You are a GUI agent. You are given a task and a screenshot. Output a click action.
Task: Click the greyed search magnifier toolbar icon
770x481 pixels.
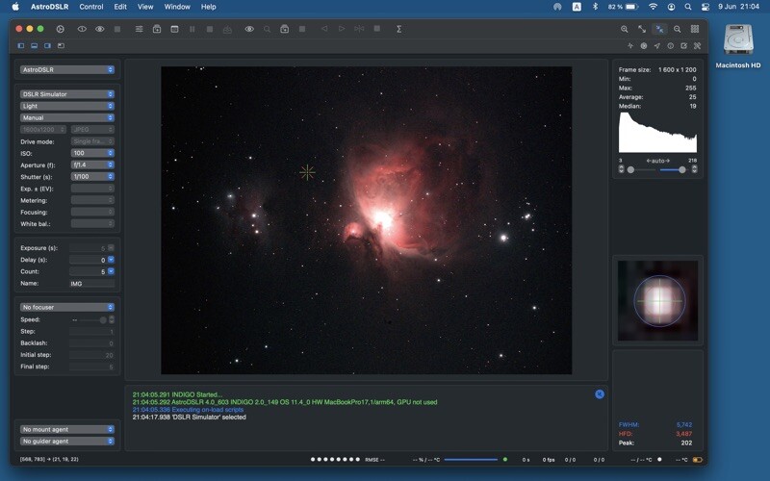click(x=267, y=29)
